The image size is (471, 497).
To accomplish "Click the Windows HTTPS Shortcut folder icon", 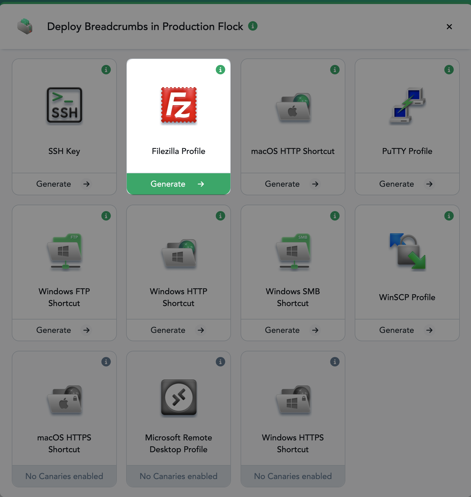I will [x=293, y=399].
